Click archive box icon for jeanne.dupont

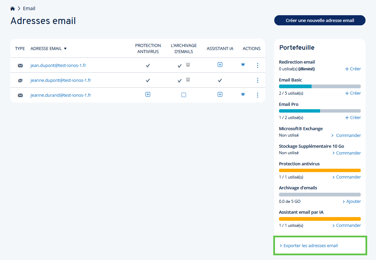click(x=188, y=80)
